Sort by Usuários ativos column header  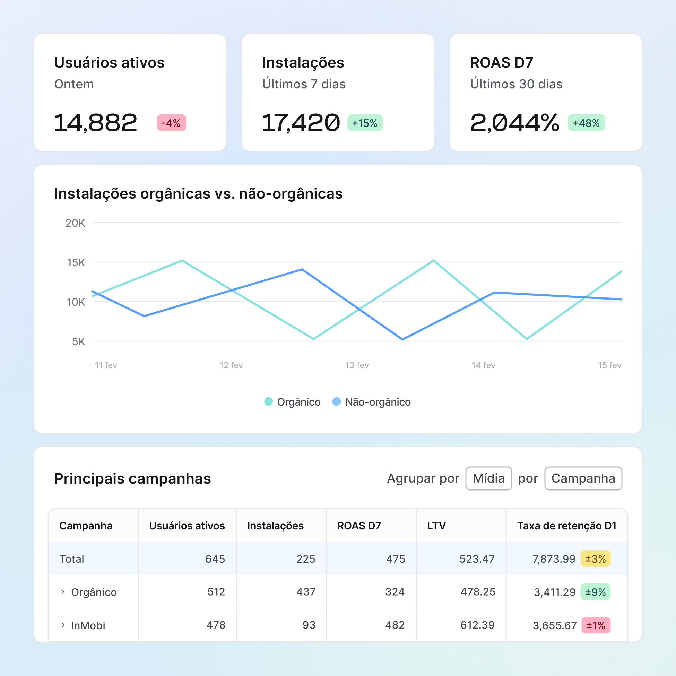(187, 526)
